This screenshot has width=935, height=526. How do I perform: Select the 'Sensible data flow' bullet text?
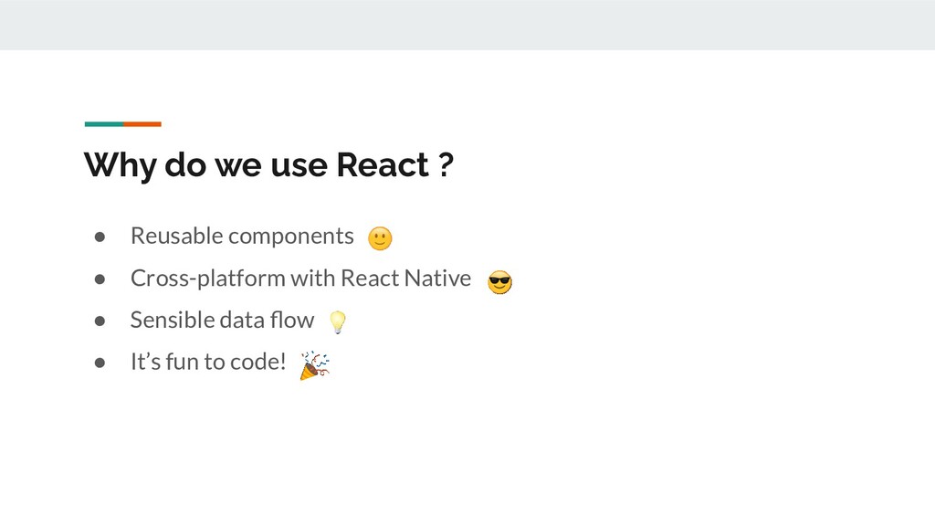222,320
